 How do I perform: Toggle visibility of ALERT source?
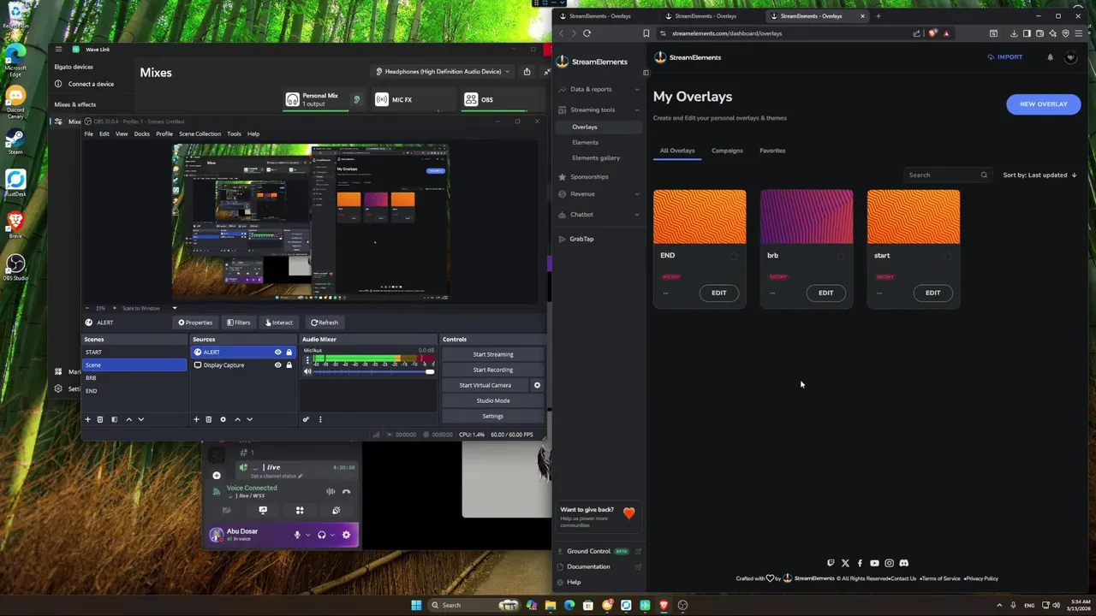277,352
